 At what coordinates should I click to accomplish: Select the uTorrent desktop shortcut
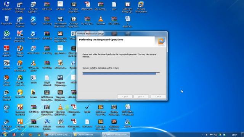pos(6,35)
